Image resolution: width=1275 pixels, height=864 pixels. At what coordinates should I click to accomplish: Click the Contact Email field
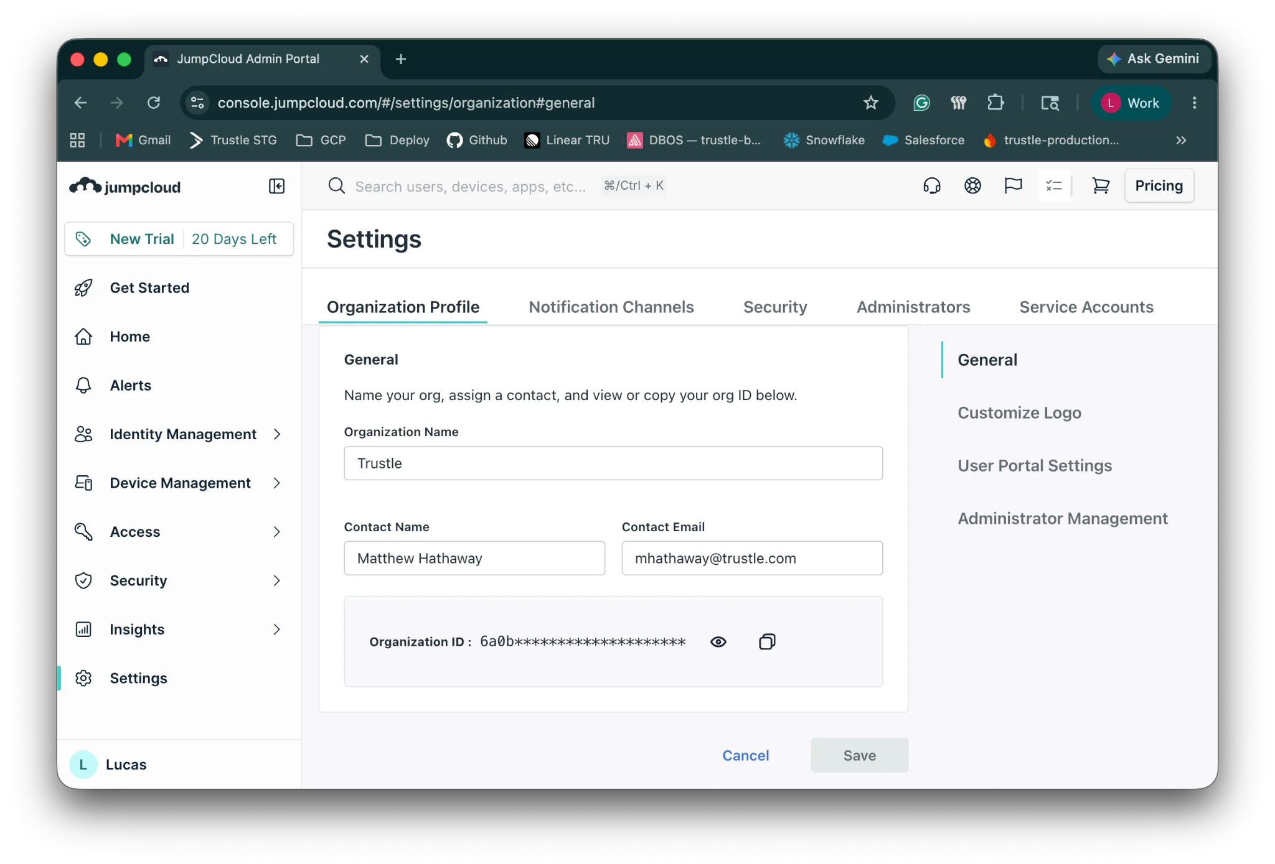tap(752, 558)
